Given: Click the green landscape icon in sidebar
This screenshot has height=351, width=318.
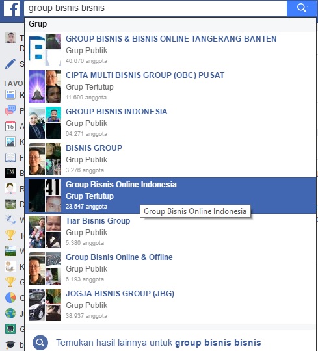Looking at the screenshot, I should 10,251.
